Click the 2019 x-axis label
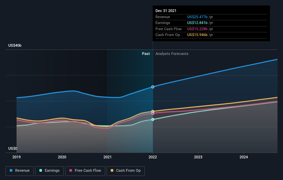 (17, 157)
